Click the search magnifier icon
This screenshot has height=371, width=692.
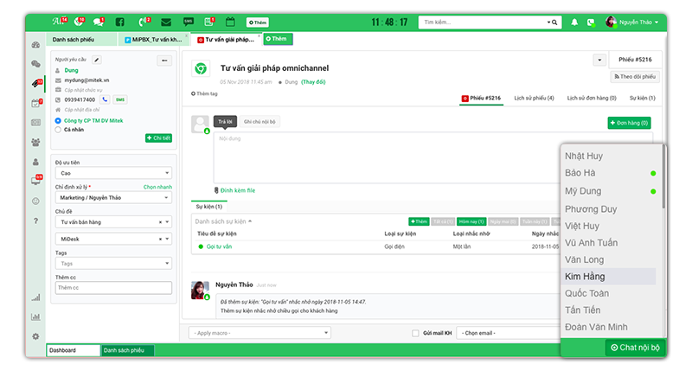(x=554, y=22)
